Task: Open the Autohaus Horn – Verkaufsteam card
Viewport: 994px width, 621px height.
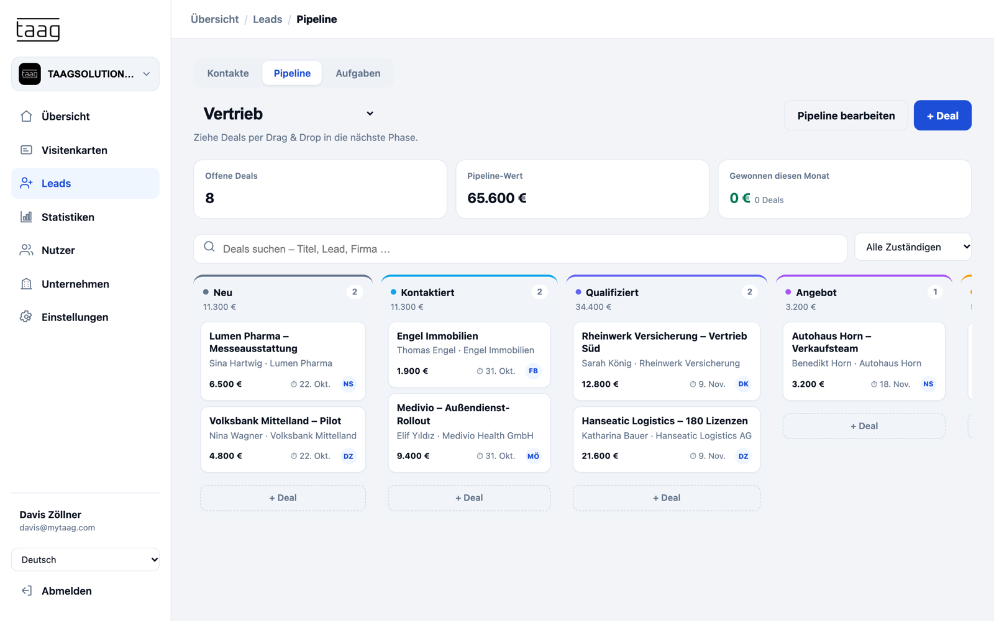Action: 864,361
